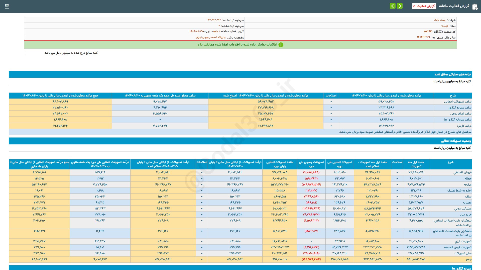Click the مانده اول ماه تسهیلات column header
The height and width of the screenshot is (270, 481).
[416, 164]
